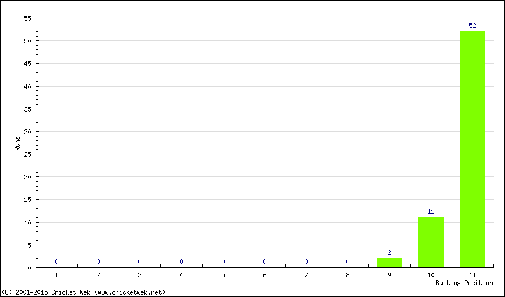505x297 pixels.
Task: Click the Runs axis title
Action: click(x=17, y=143)
